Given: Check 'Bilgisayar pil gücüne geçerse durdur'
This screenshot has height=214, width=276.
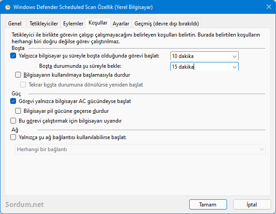Looking at the screenshot, I should tap(18, 111).
